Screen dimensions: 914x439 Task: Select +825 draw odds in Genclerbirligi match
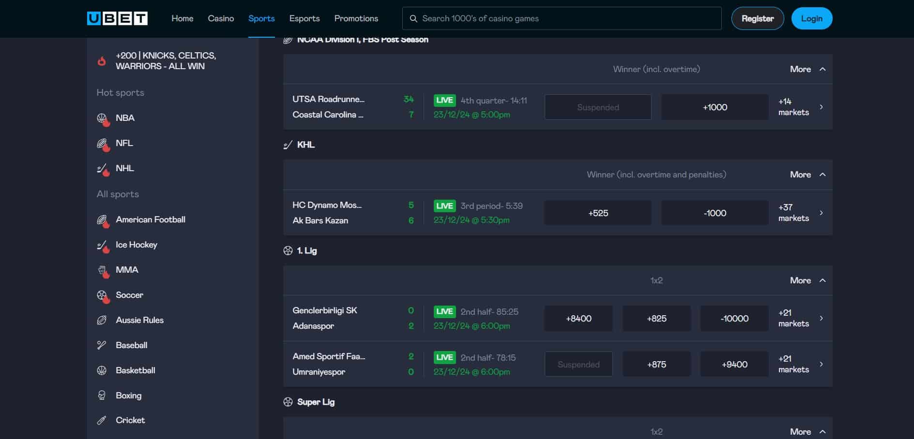(x=656, y=319)
